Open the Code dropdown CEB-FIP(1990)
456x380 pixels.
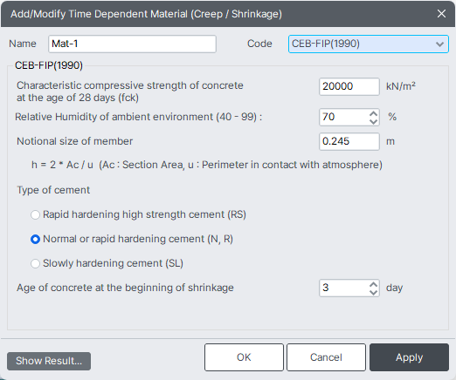coord(368,44)
